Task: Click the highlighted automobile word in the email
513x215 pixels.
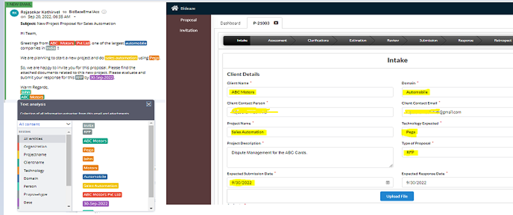Action: tap(136, 43)
